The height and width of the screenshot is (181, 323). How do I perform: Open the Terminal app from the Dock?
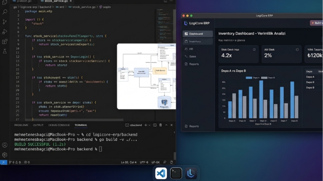(176, 173)
